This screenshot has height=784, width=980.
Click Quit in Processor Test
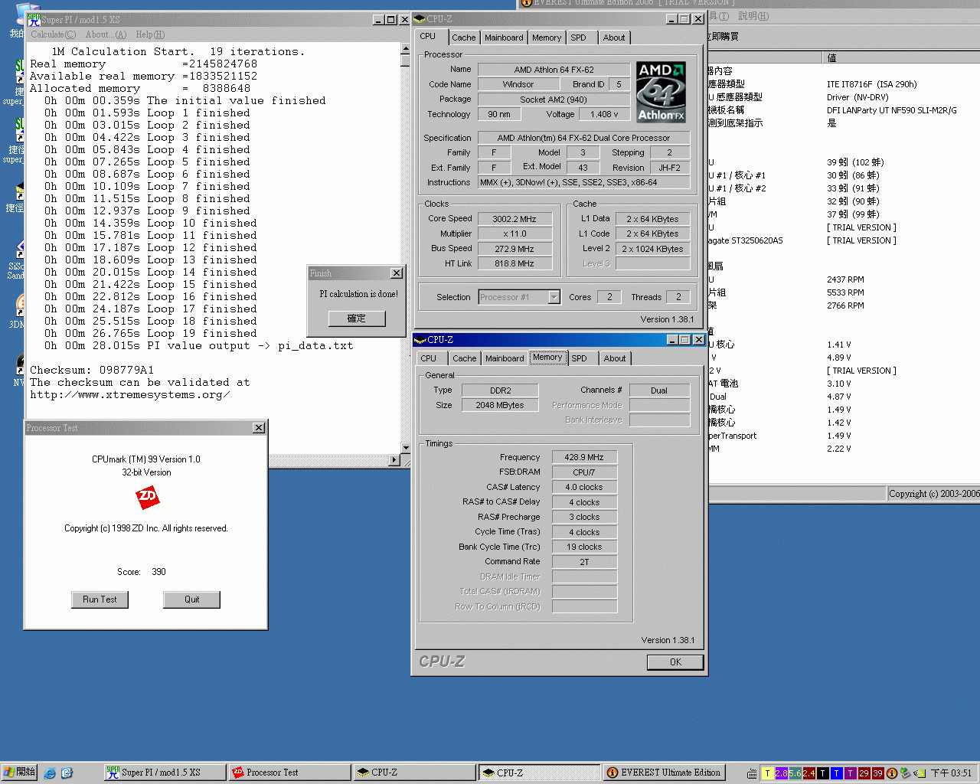pos(191,599)
